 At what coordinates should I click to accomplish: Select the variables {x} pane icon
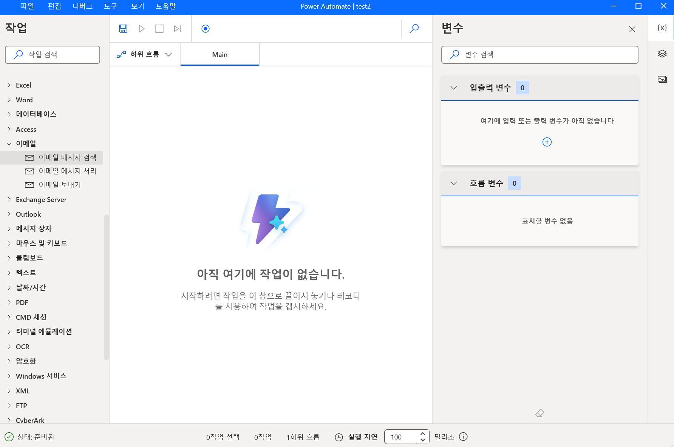coord(662,28)
